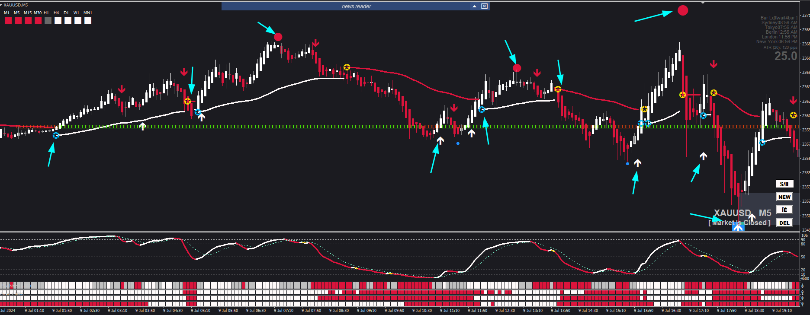810x315 pixels.
Task: Click the large red dot atop the tallest spike
Action: pyautogui.click(x=683, y=10)
